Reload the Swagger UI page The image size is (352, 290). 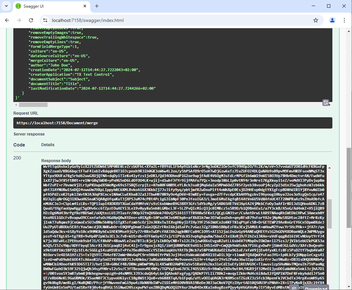(31, 20)
